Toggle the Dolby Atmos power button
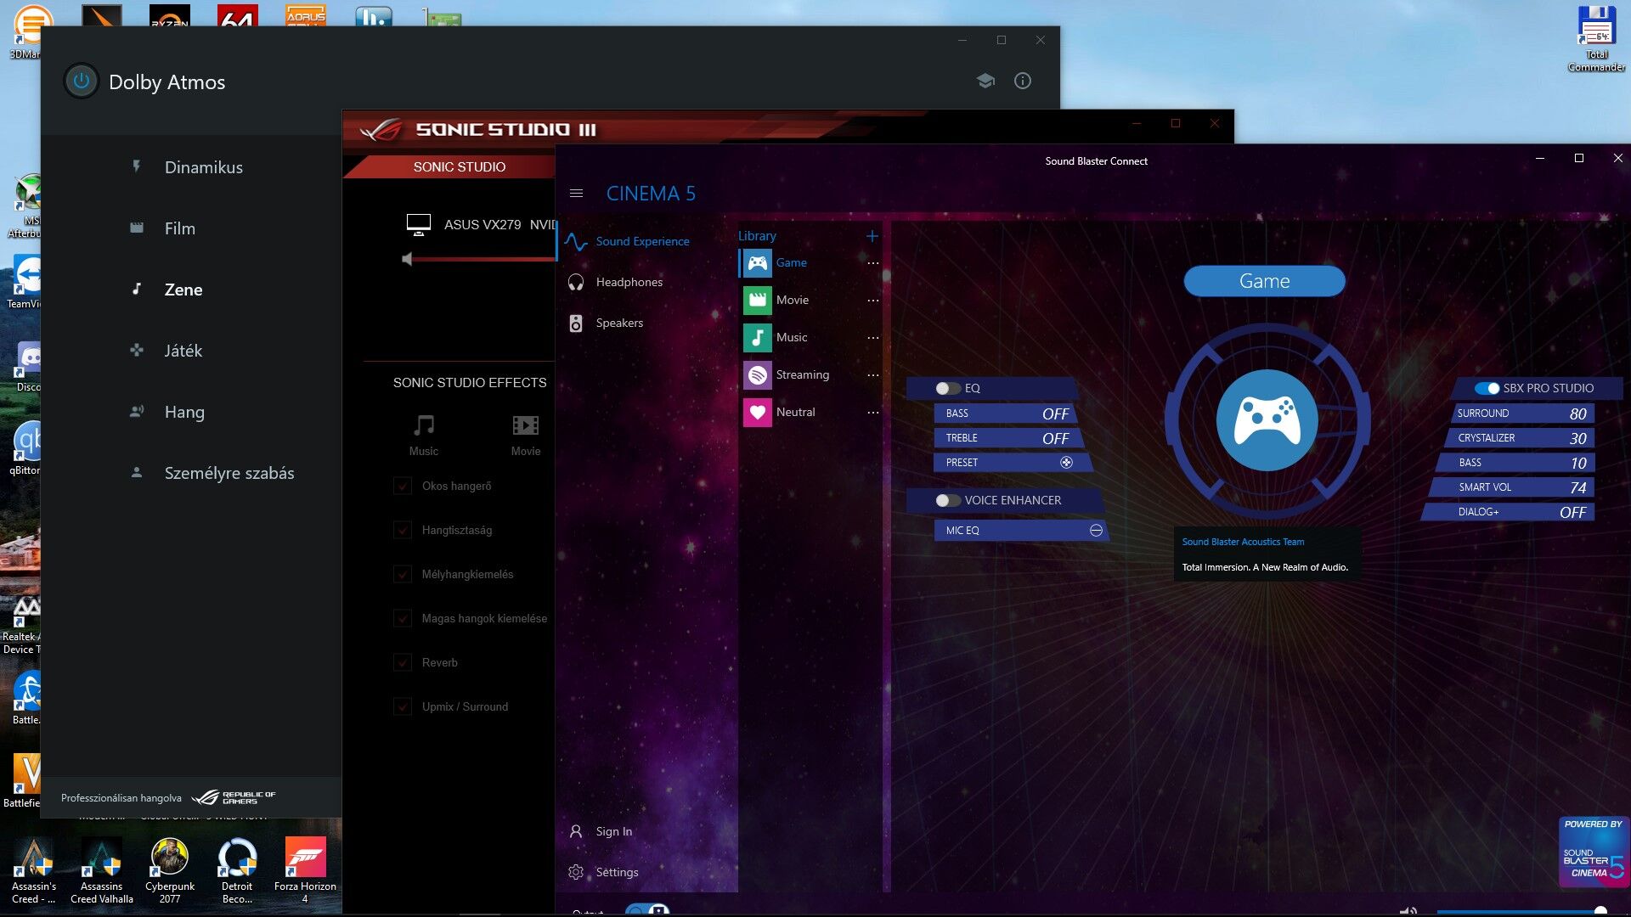The width and height of the screenshot is (1631, 917). click(82, 82)
